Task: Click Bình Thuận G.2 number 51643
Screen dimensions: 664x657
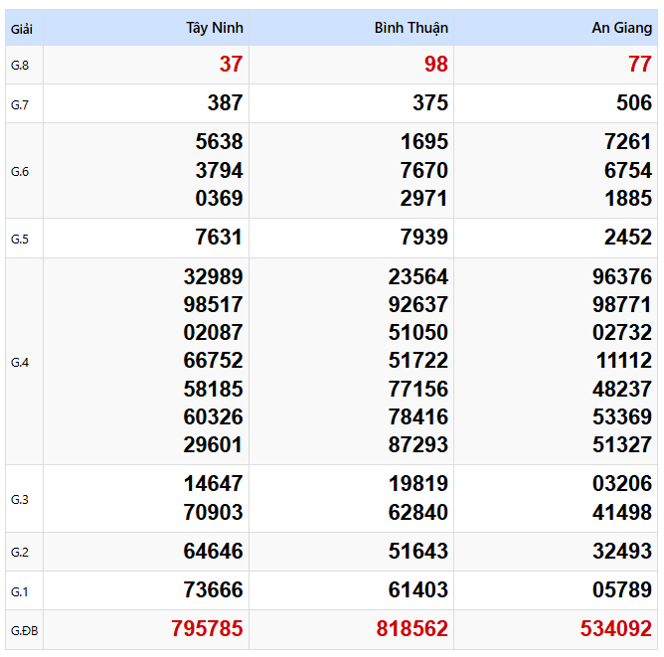Action: tap(418, 552)
